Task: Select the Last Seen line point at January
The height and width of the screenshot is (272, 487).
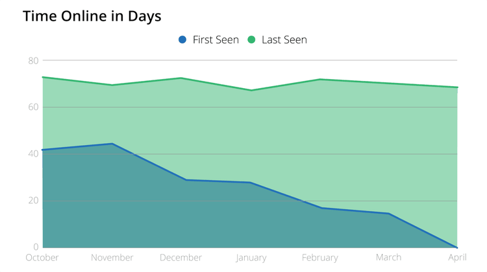Action: (x=250, y=89)
